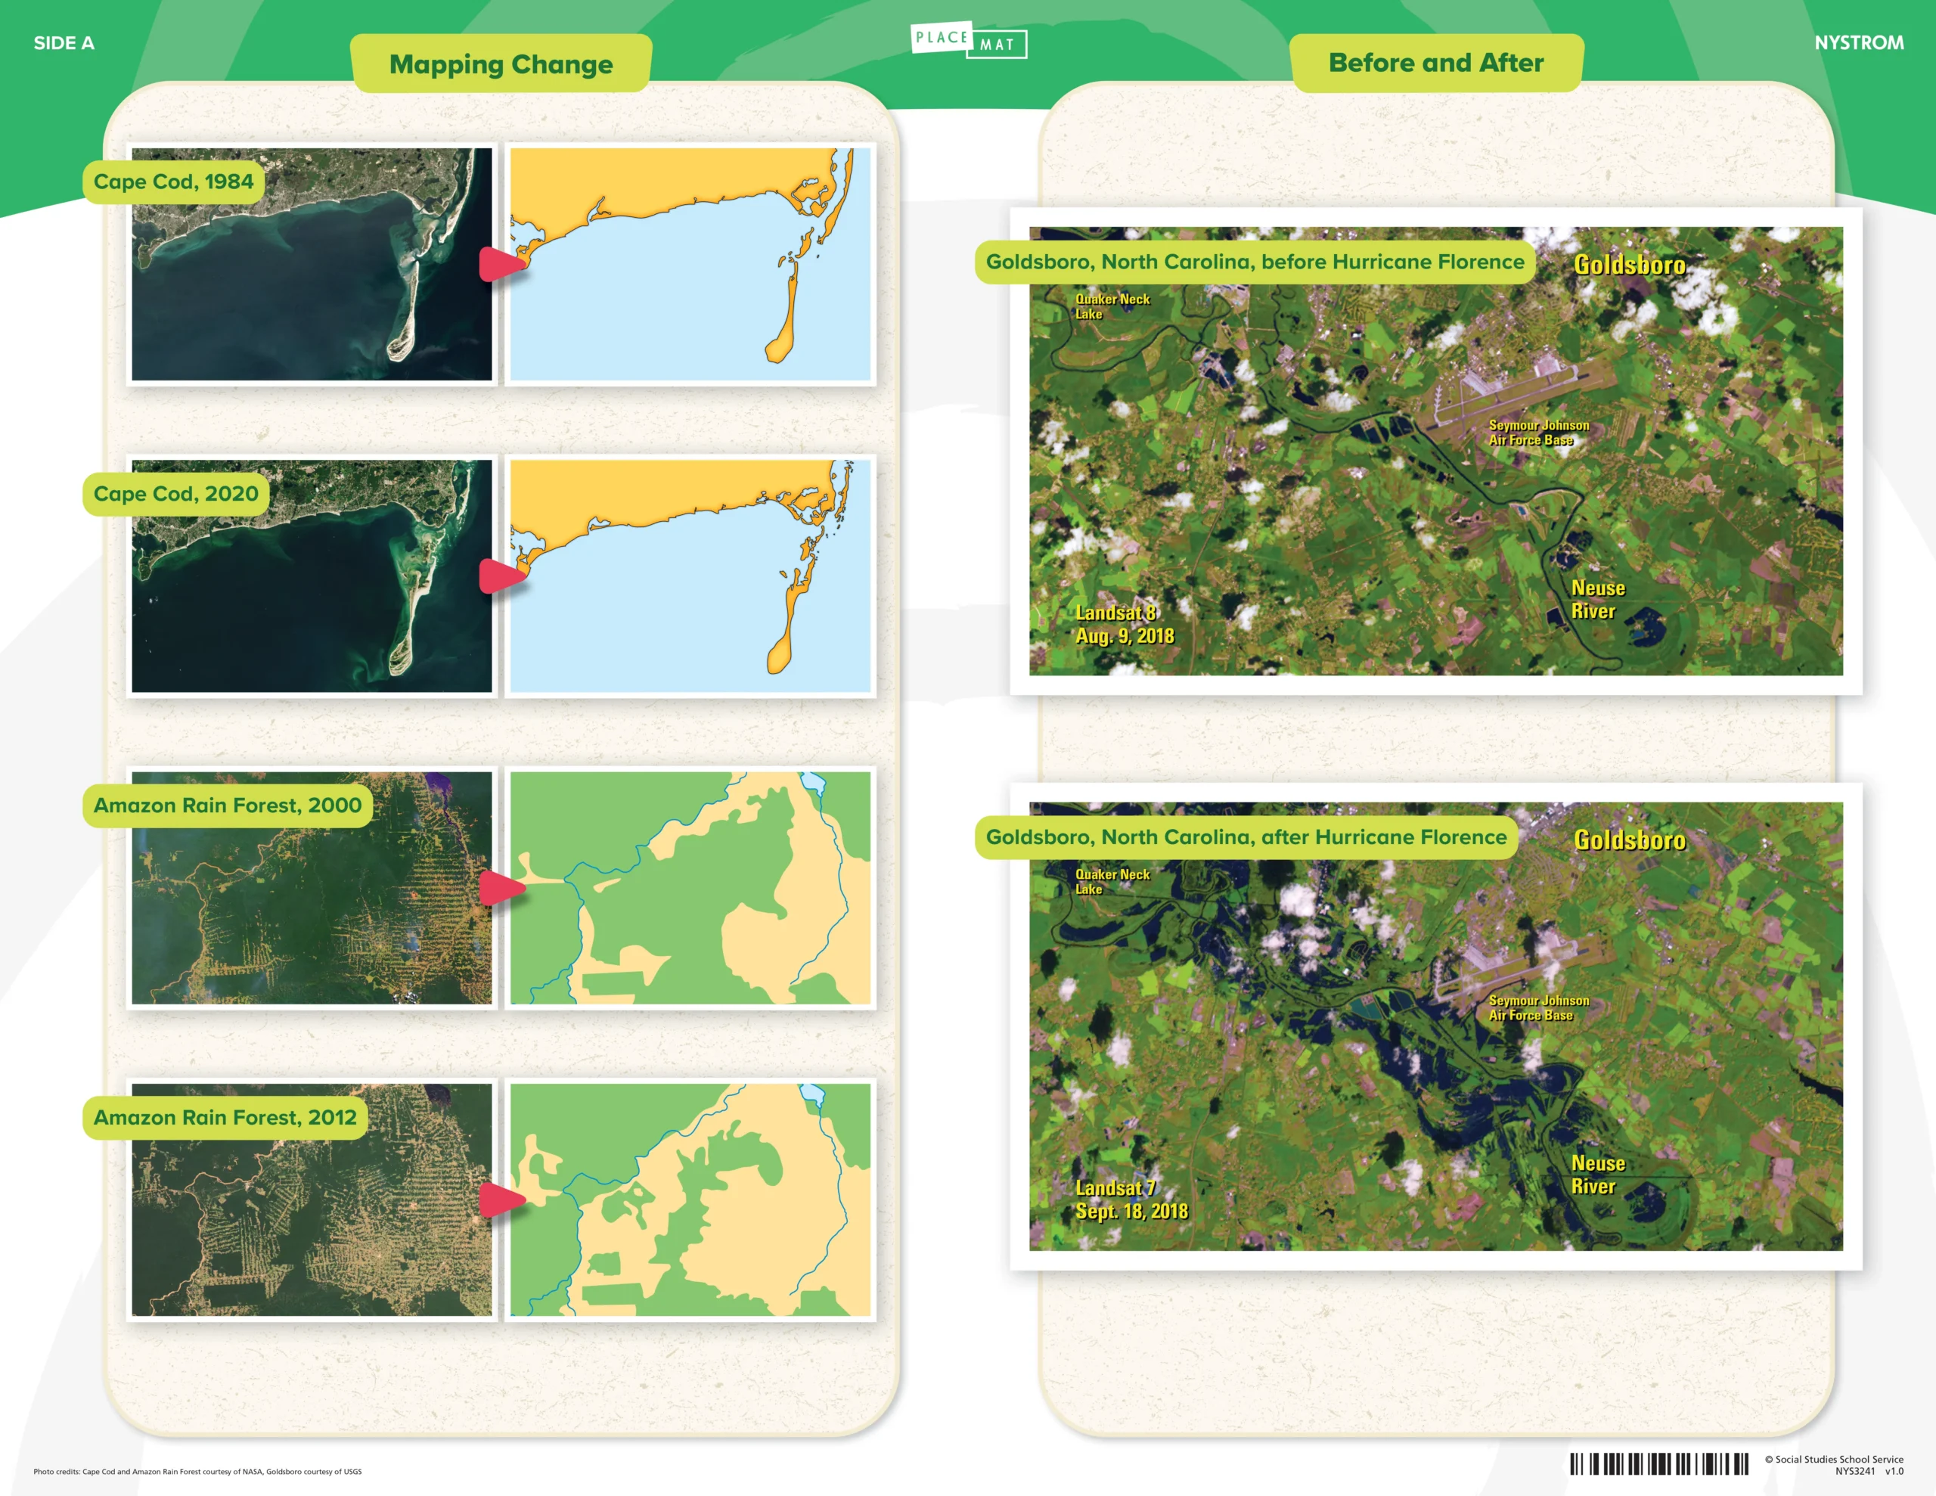Click "Goldsboro" city label in the before image

tap(1629, 264)
